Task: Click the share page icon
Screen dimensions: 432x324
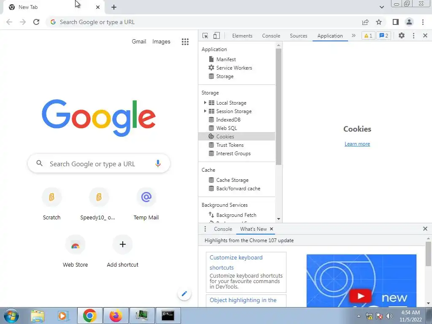Action: coord(365,22)
